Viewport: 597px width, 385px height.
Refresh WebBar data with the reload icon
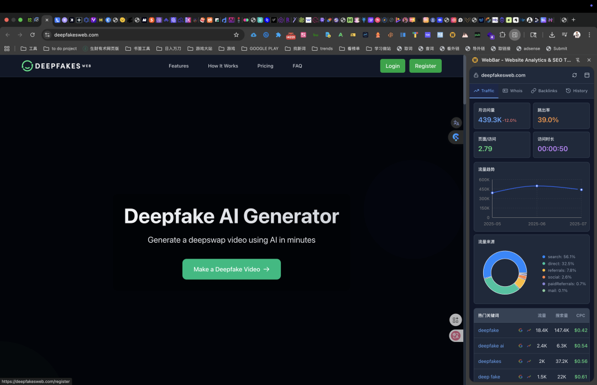[574, 75]
